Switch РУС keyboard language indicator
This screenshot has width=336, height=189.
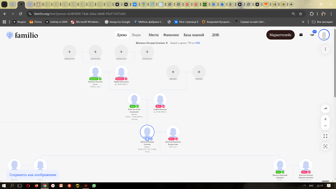pos(311,186)
